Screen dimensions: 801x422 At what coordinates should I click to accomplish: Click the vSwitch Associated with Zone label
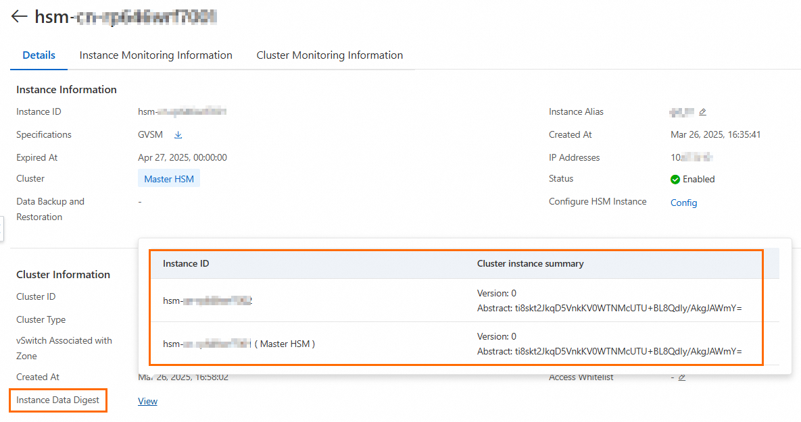tap(64, 348)
